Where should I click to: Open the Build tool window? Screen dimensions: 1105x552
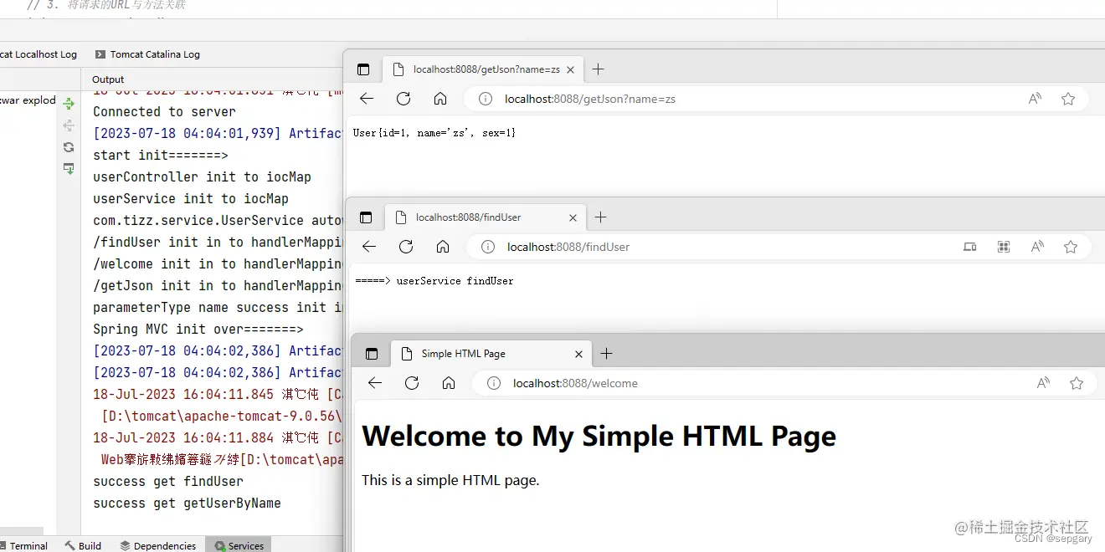click(x=82, y=545)
